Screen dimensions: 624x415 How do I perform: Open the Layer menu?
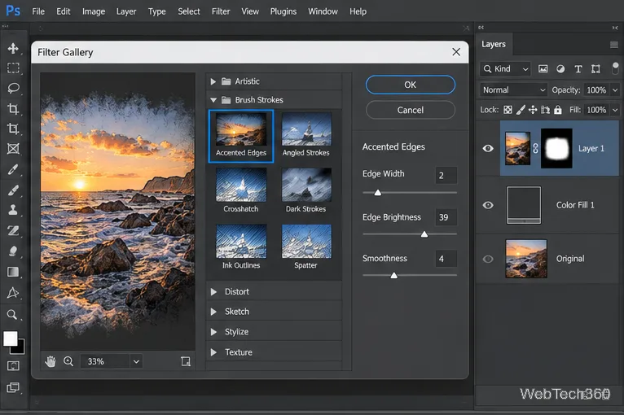click(x=126, y=11)
